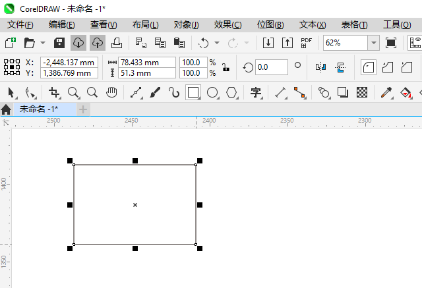Select the Color Eyedropper tool
The width and height of the screenshot is (422, 288).
click(386, 92)
